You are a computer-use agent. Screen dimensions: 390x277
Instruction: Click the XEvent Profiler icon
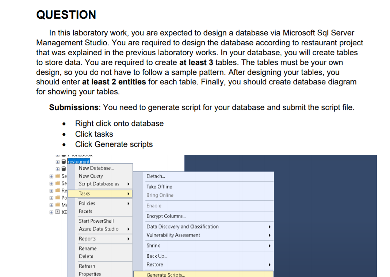click(57, 212)
